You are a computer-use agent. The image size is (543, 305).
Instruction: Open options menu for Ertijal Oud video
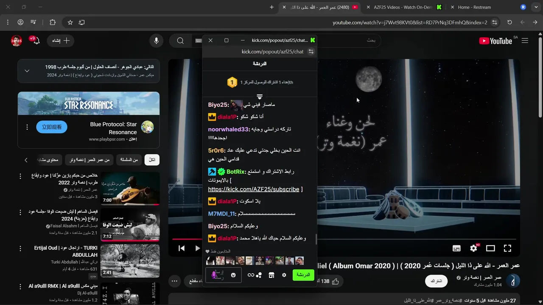(x=20, y=248)
